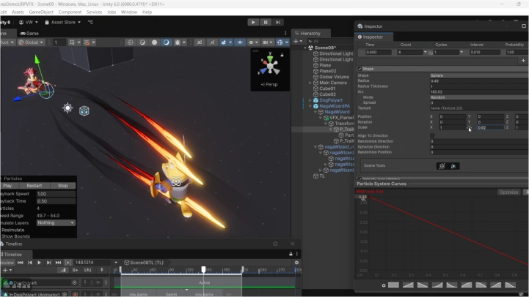Toggle scene audio mute icon

click(x=212, y=42)
